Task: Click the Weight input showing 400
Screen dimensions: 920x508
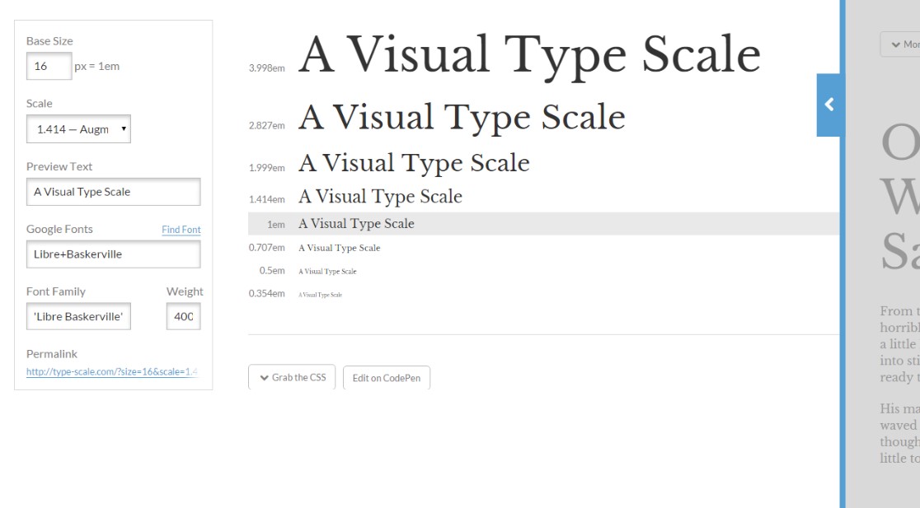Action: 183,316
